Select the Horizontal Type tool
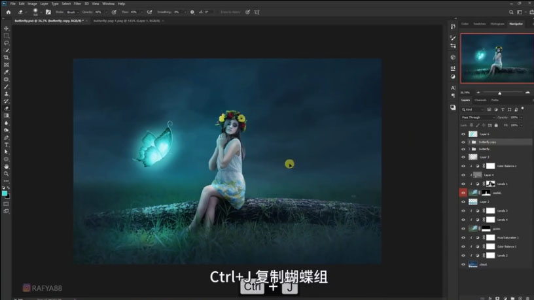Screen dimensions: 534x300 [x=6, y=145]
